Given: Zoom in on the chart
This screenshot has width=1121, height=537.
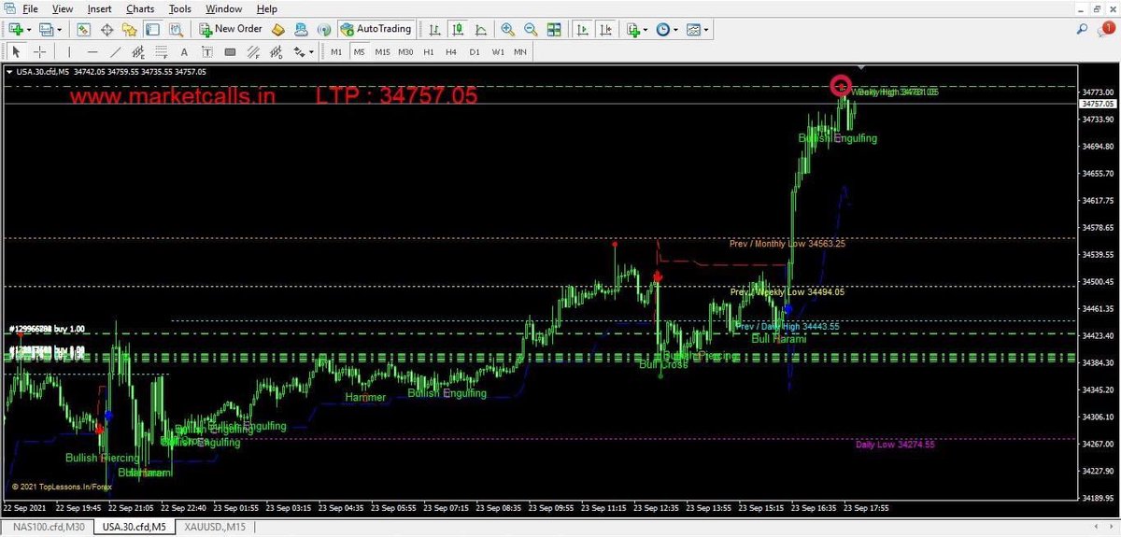Looking at the screenshot, I should [x=507, y=29].
